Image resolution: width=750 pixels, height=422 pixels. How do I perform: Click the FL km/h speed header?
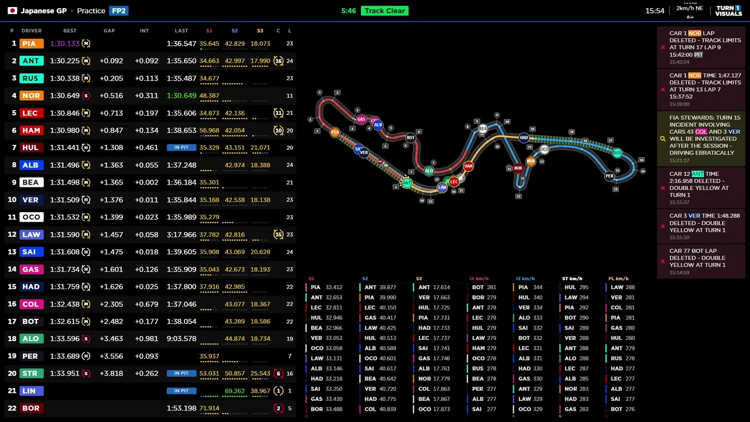(x=618, y=279)
